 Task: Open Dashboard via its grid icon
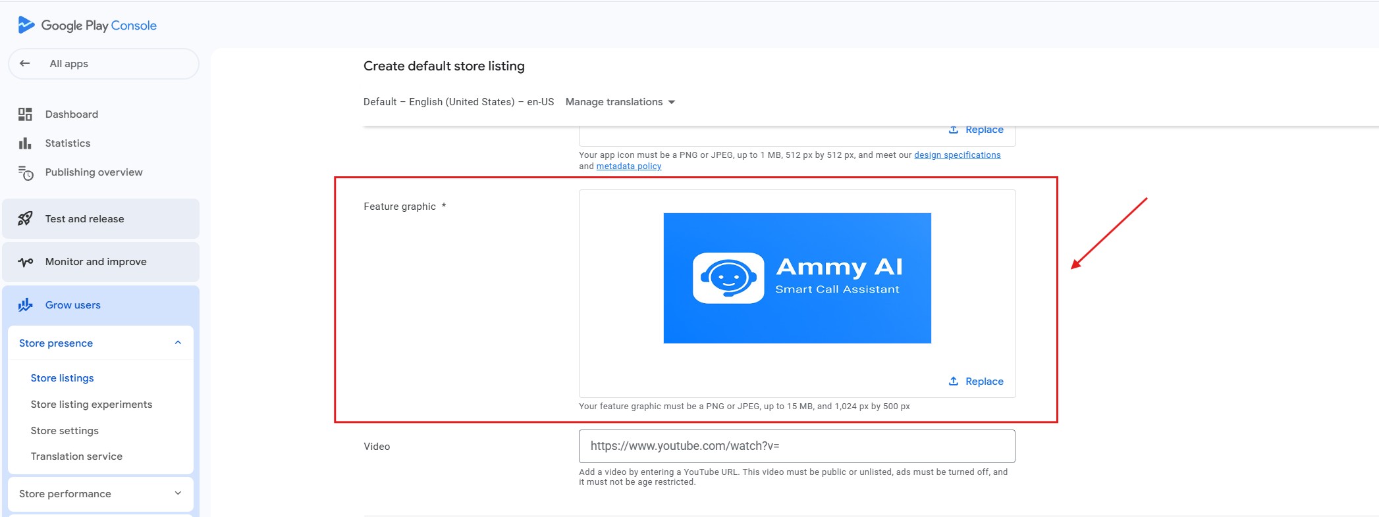(x=25, y=114)
